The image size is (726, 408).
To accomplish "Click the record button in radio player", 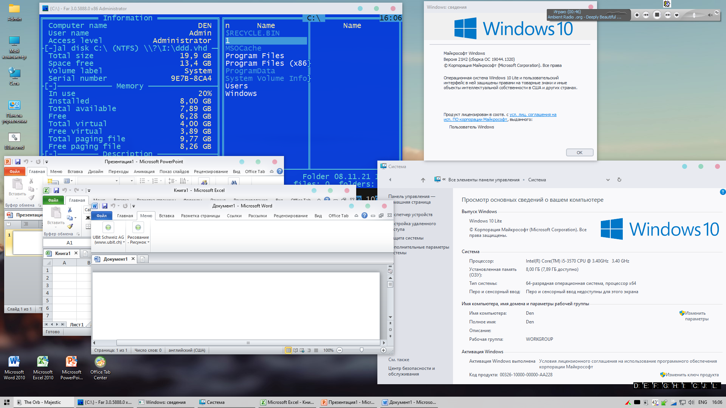I will pyautogui.click(x=637, y=15).
